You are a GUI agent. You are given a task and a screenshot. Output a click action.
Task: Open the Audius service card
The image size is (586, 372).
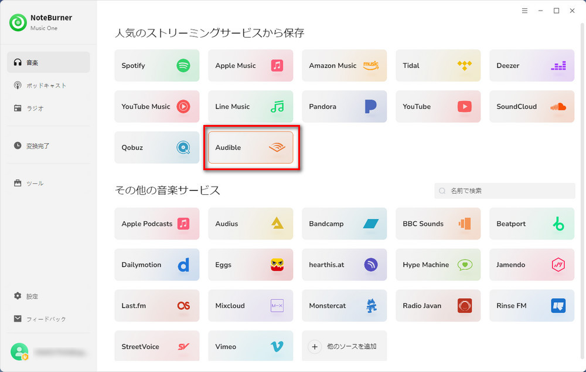coord(250,224)
